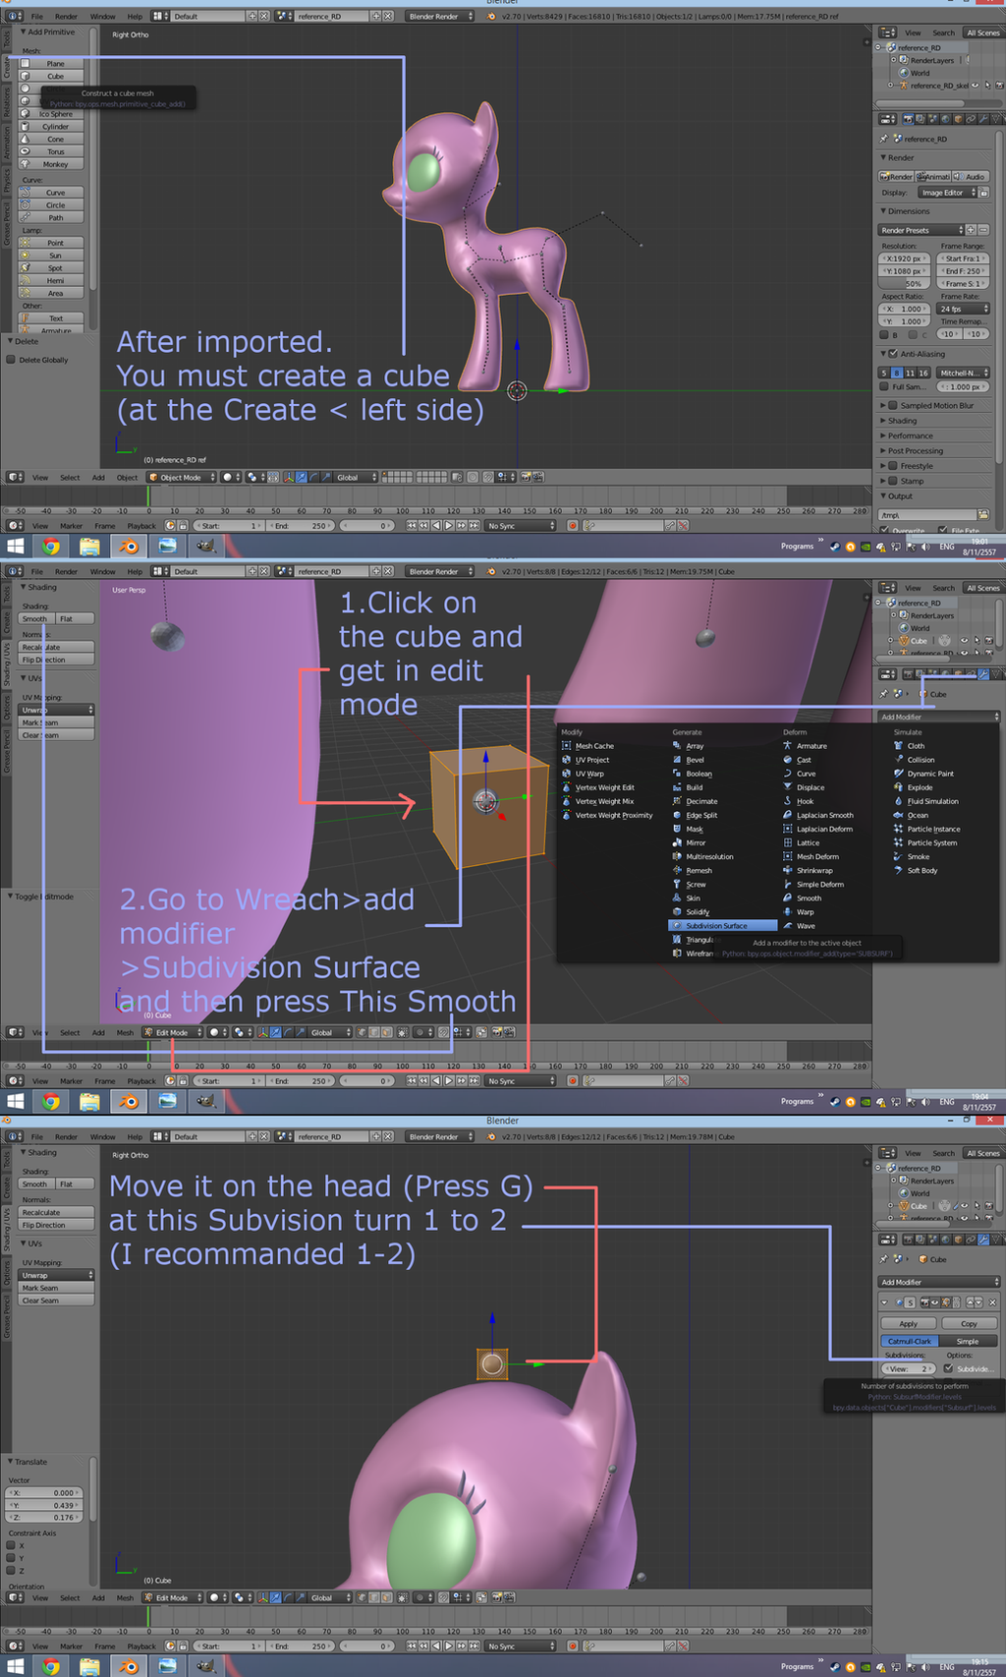The height and width of the screenshot is (1677, 1006).
Task: Toggle the Anti-Aliasing checkbox
Action: coord(893,354)
